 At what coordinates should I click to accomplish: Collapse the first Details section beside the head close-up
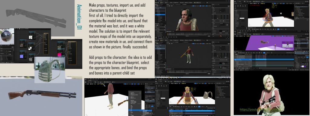tap(212, 8)
